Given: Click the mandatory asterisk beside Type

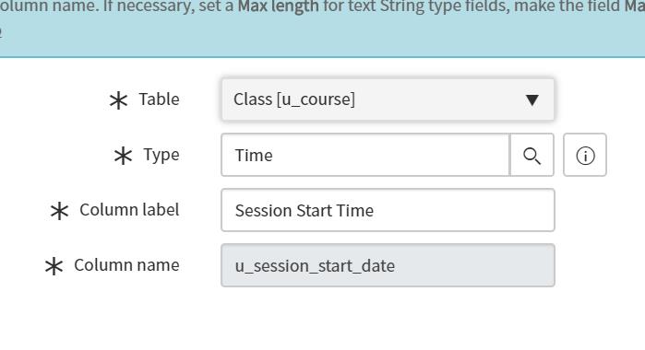Looking at the screenshot, I should coord(123,156).
